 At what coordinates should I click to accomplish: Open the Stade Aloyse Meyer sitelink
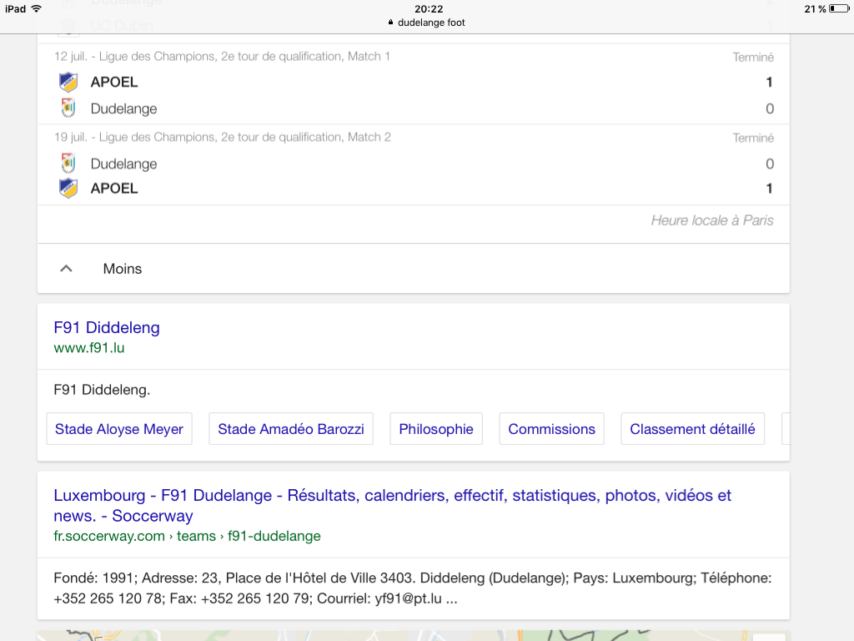coord(119,429)
